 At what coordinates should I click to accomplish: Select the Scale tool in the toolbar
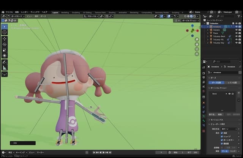5,50
